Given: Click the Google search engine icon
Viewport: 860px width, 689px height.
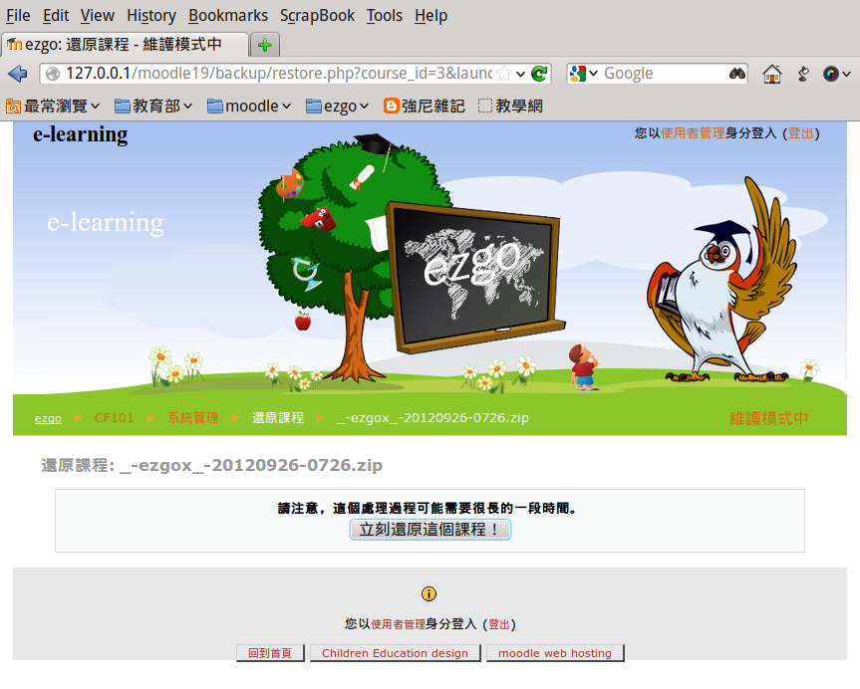Looking at the screenshot, I should 578,74.
